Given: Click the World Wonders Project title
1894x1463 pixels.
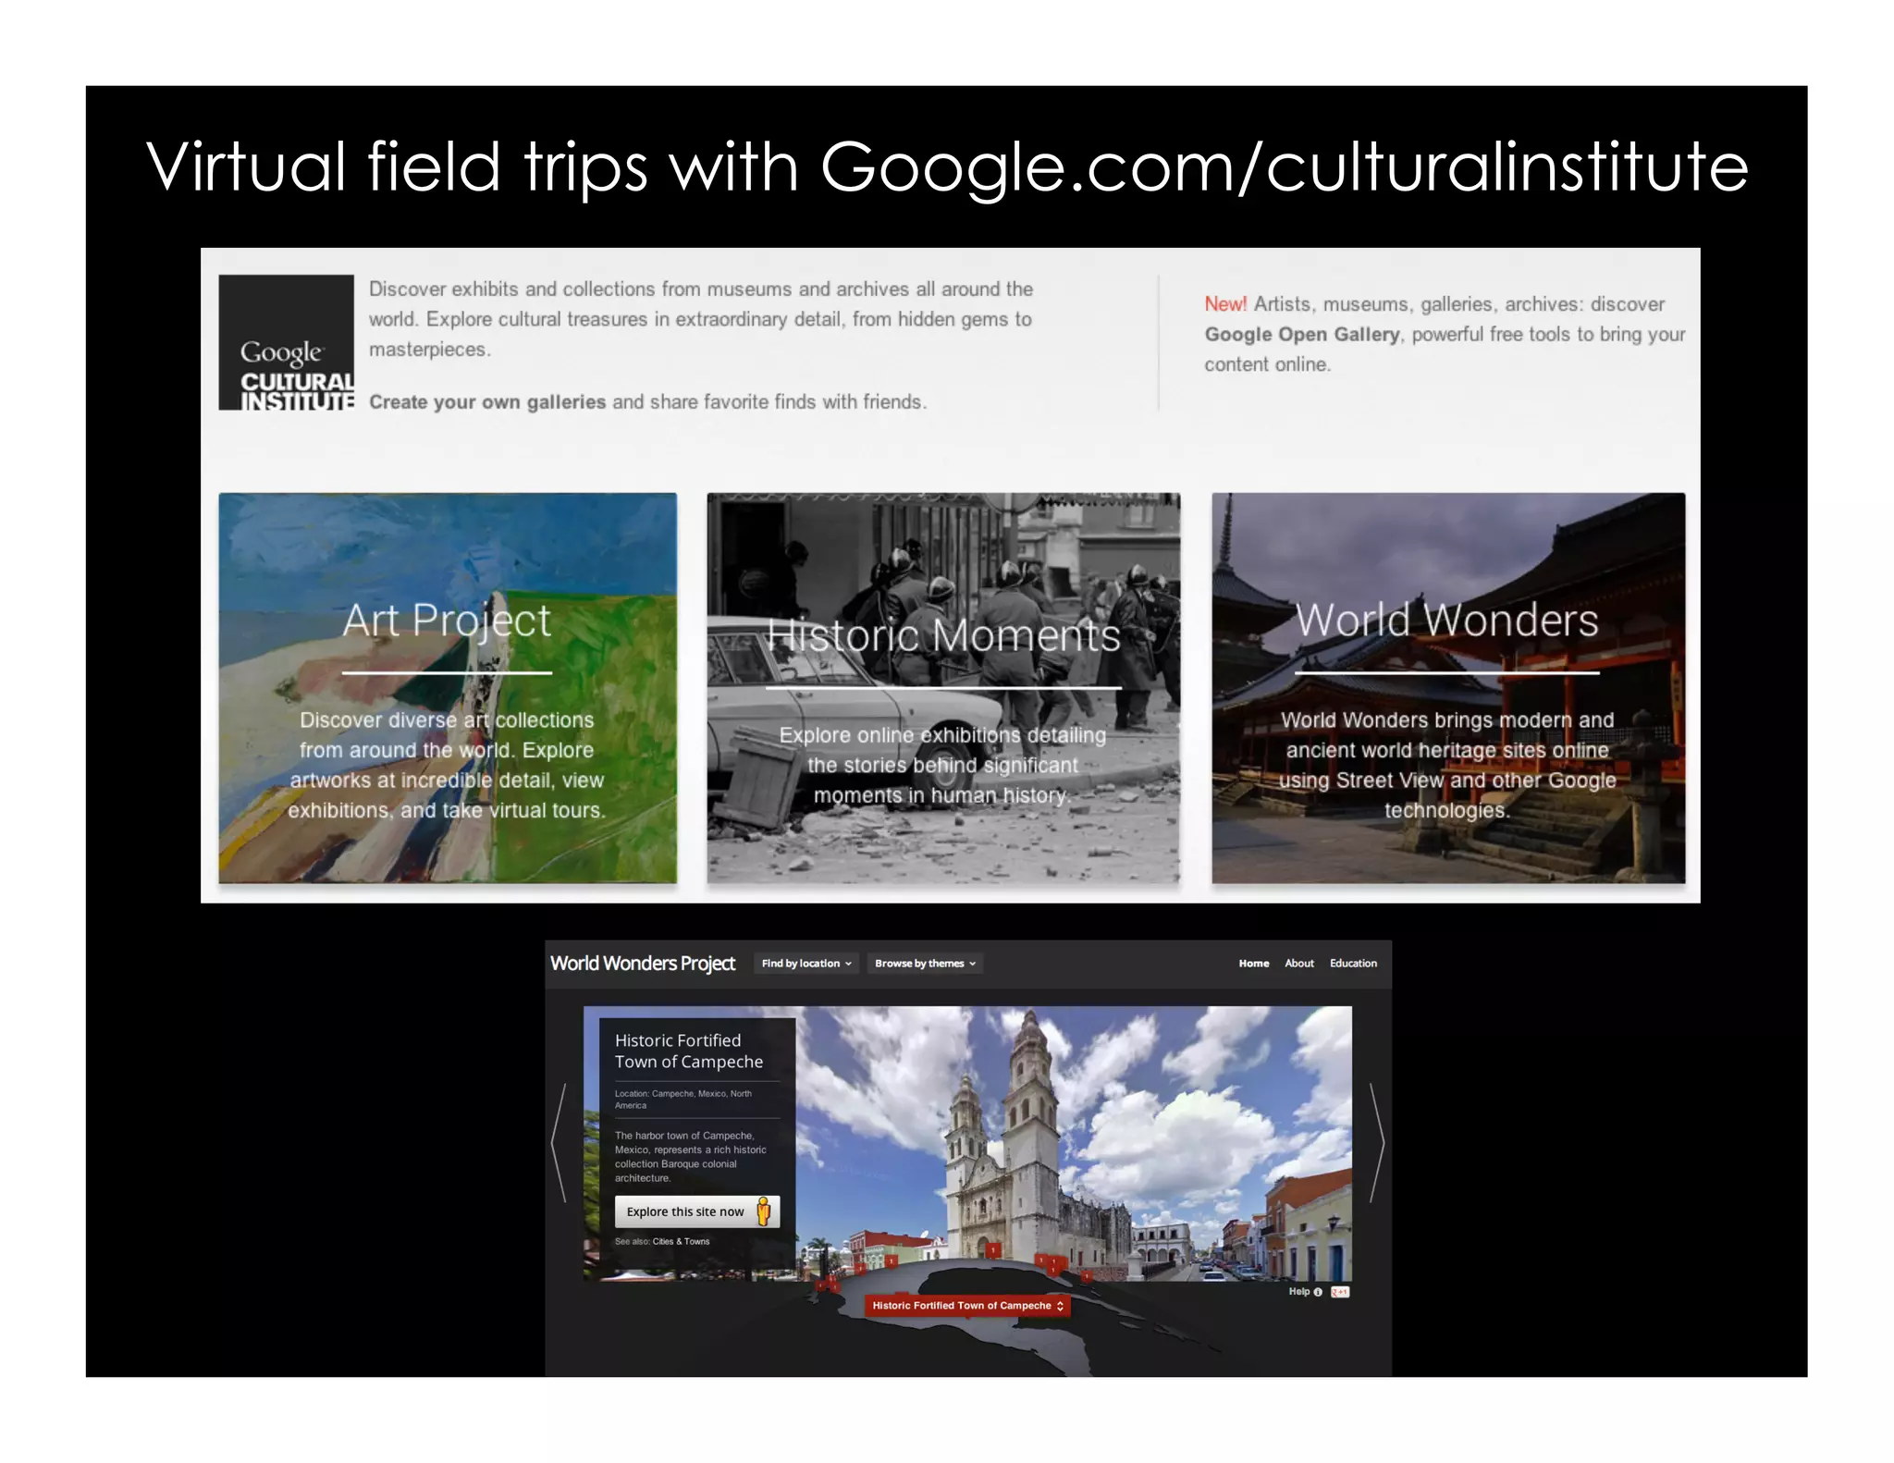Looking at the screenshot, I should (643, 964).
